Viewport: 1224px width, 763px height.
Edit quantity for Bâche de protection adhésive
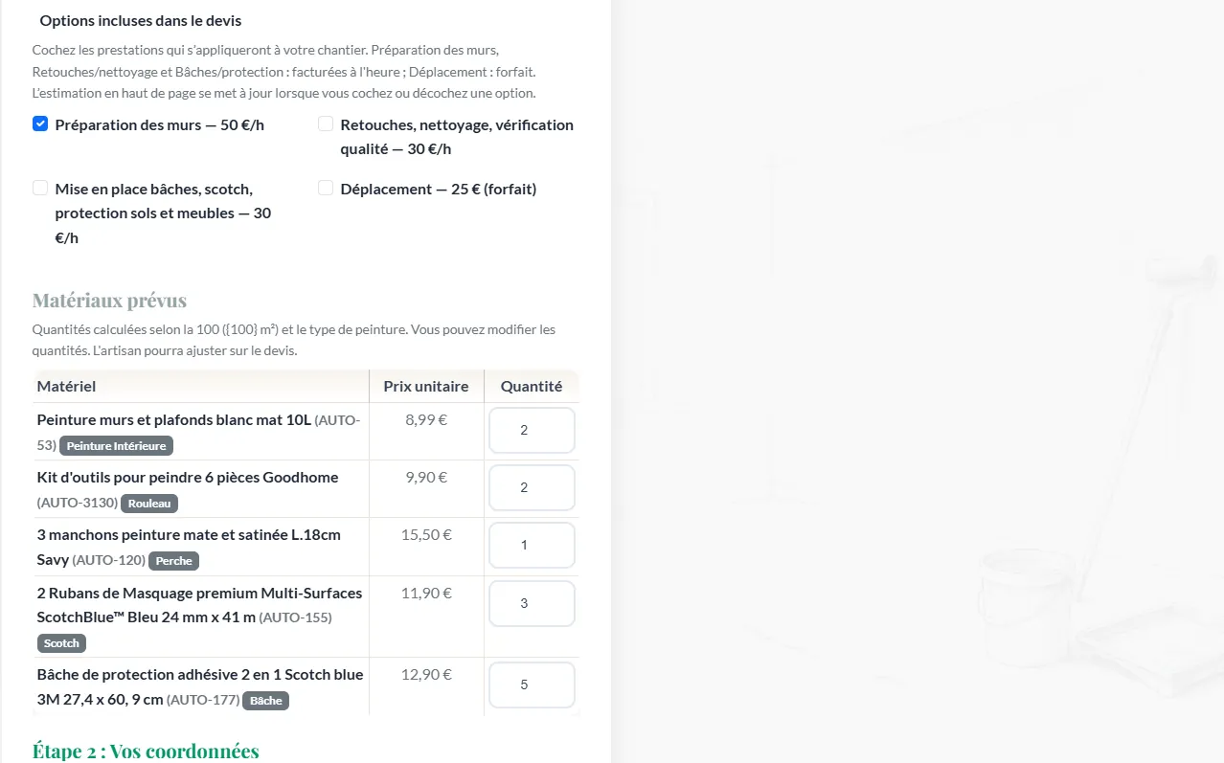tap(532, 684)
